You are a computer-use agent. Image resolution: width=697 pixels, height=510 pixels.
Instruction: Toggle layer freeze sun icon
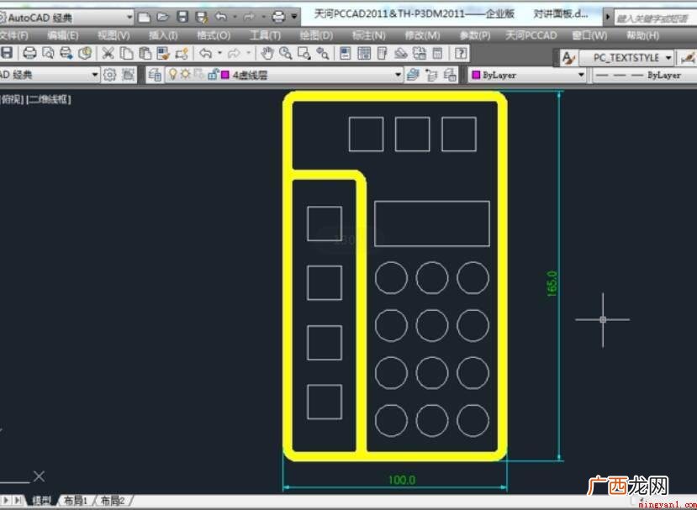pos(185,75)
